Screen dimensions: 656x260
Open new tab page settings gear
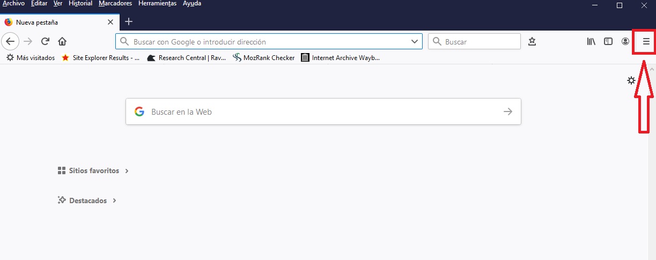coord(631,80)
